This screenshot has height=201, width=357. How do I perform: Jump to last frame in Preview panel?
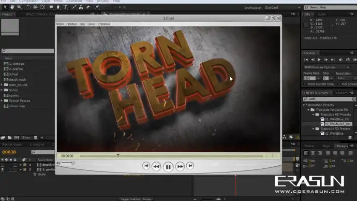click(333, 60)
